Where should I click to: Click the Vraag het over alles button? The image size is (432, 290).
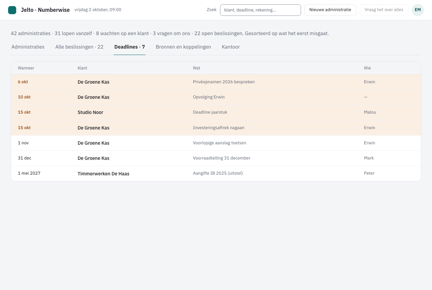point(384,10)
